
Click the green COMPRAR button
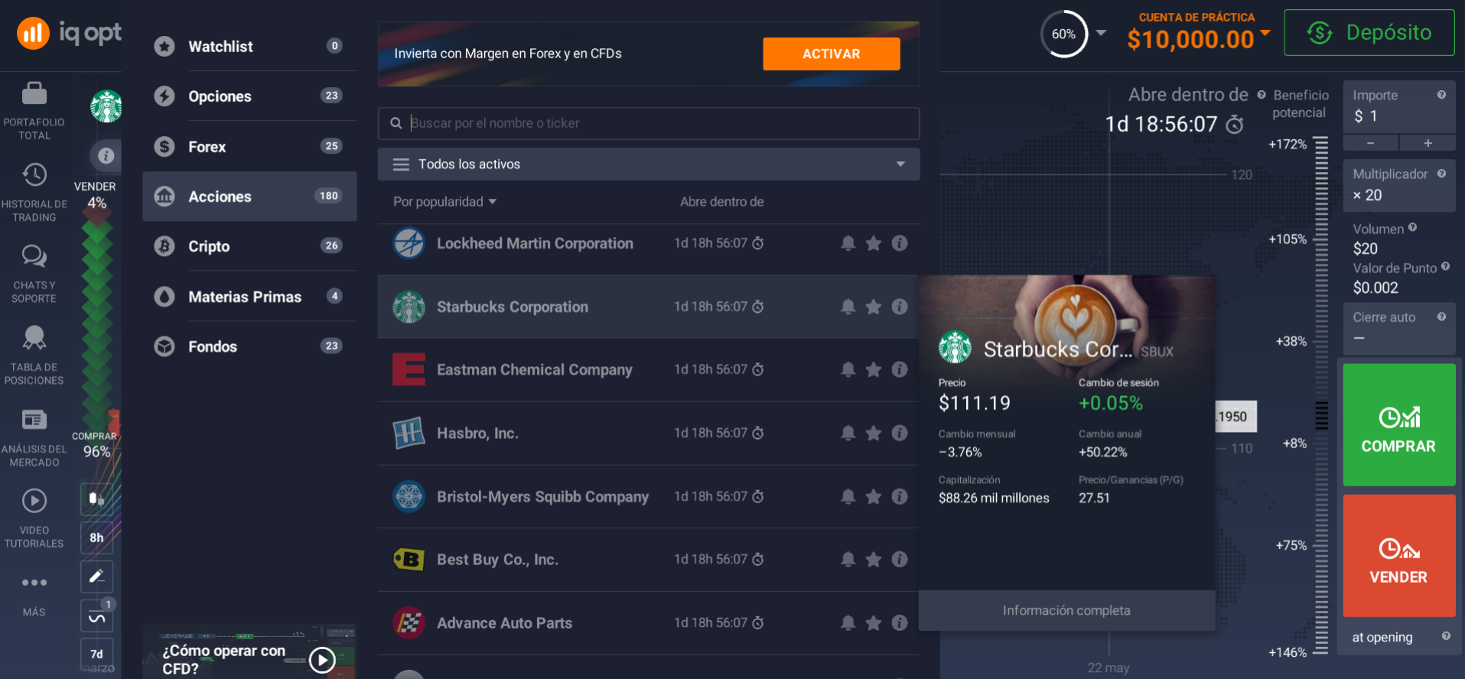point(1399,424)
